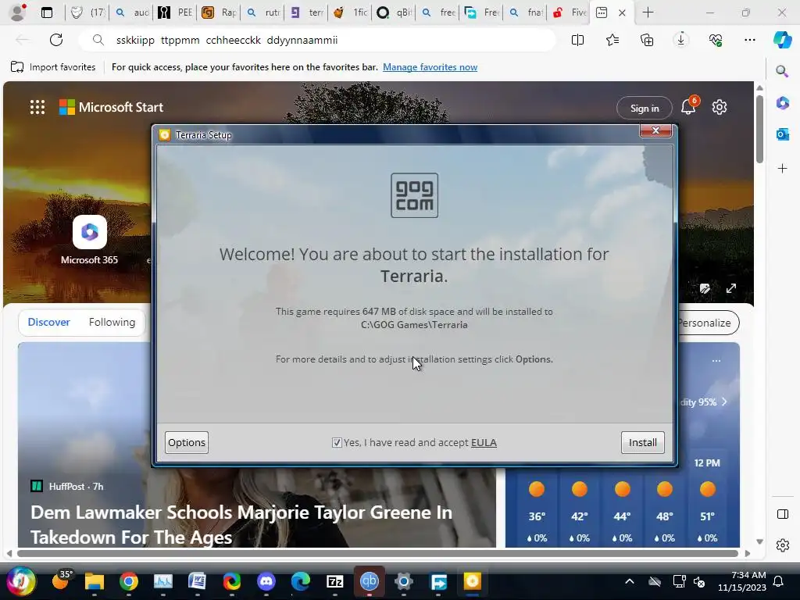Image resolution: width=800 pixels, height=600 pixels.
Task: Select the Discover tab
Action: (x=48, y=322)
